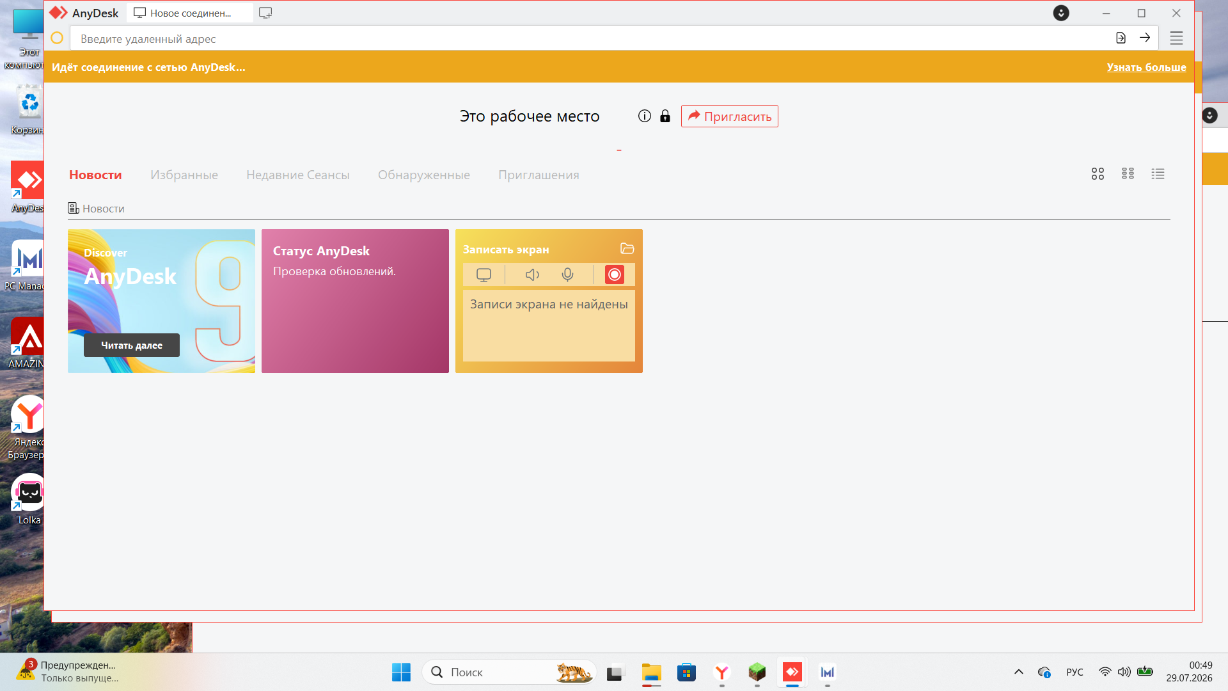Click the connect arrow in address bar
Image resolution: width=1228 pixels, height=691 pixels.
pyautogui.click(x=1145, y=38)
